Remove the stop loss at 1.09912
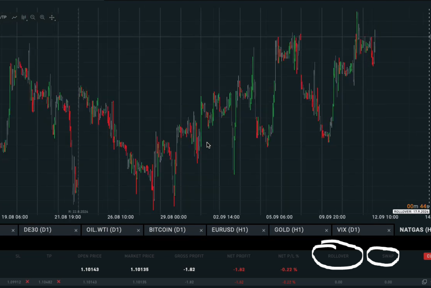The height and width of the screenshot is (288, 431). [x=27, y=282]
